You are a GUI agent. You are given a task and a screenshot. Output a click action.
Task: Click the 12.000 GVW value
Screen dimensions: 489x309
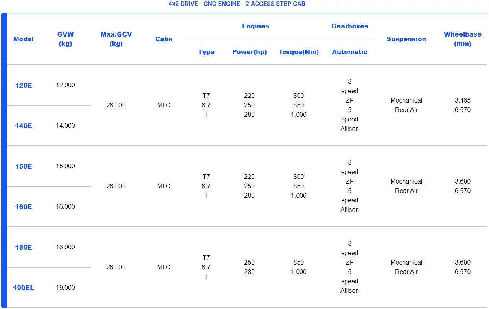(x=65, y=85)
